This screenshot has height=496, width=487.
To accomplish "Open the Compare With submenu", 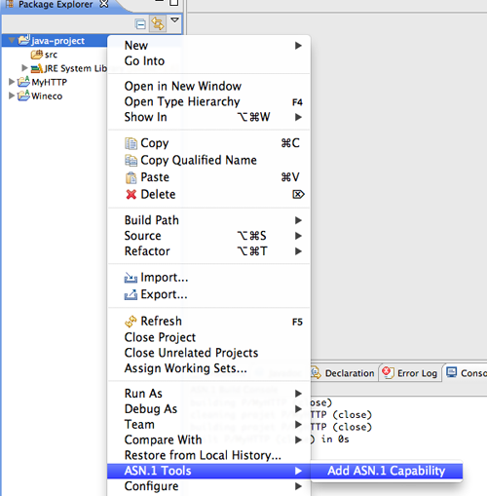I will coord(208,439).
